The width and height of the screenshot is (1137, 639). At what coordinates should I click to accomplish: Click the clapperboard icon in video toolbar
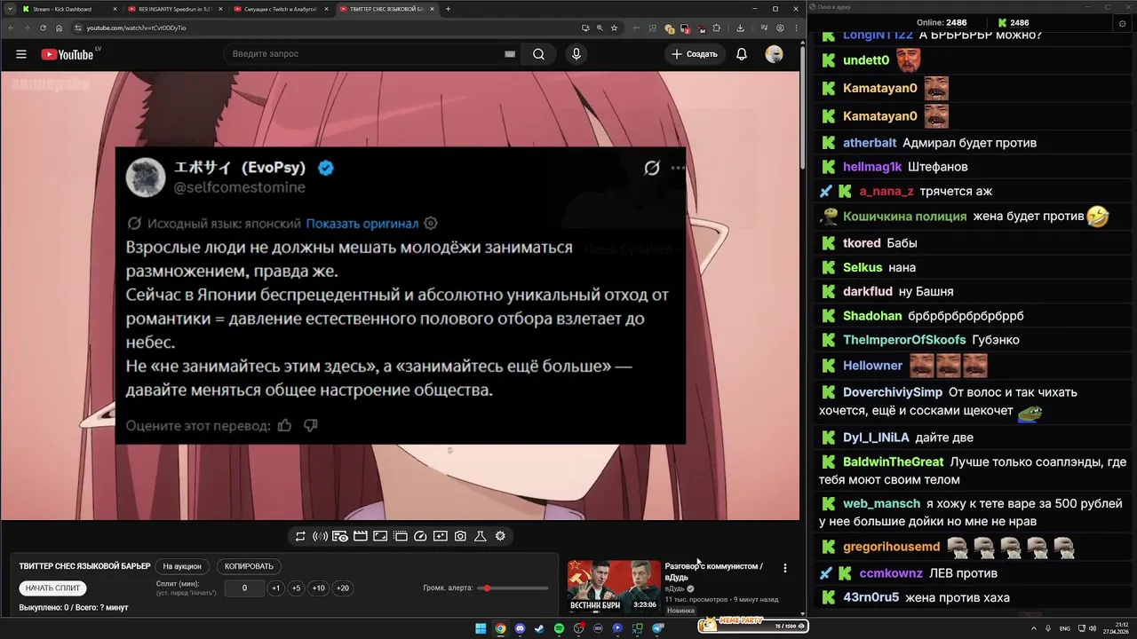(360, 536)
